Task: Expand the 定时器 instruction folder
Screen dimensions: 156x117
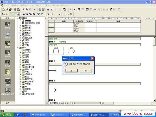Action: [x=20, y=89]
